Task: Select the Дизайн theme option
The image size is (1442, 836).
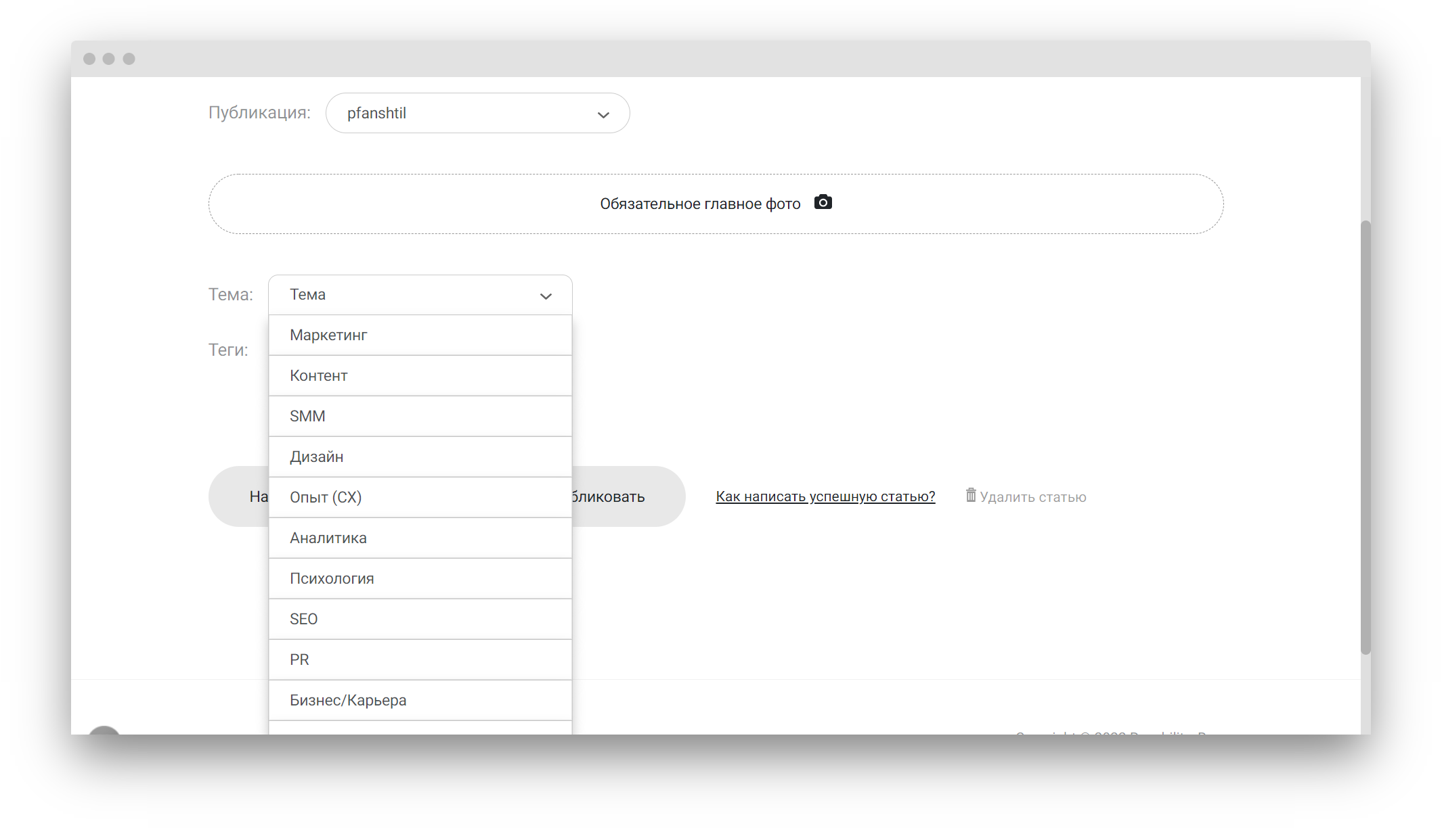Action: point(420,457)
